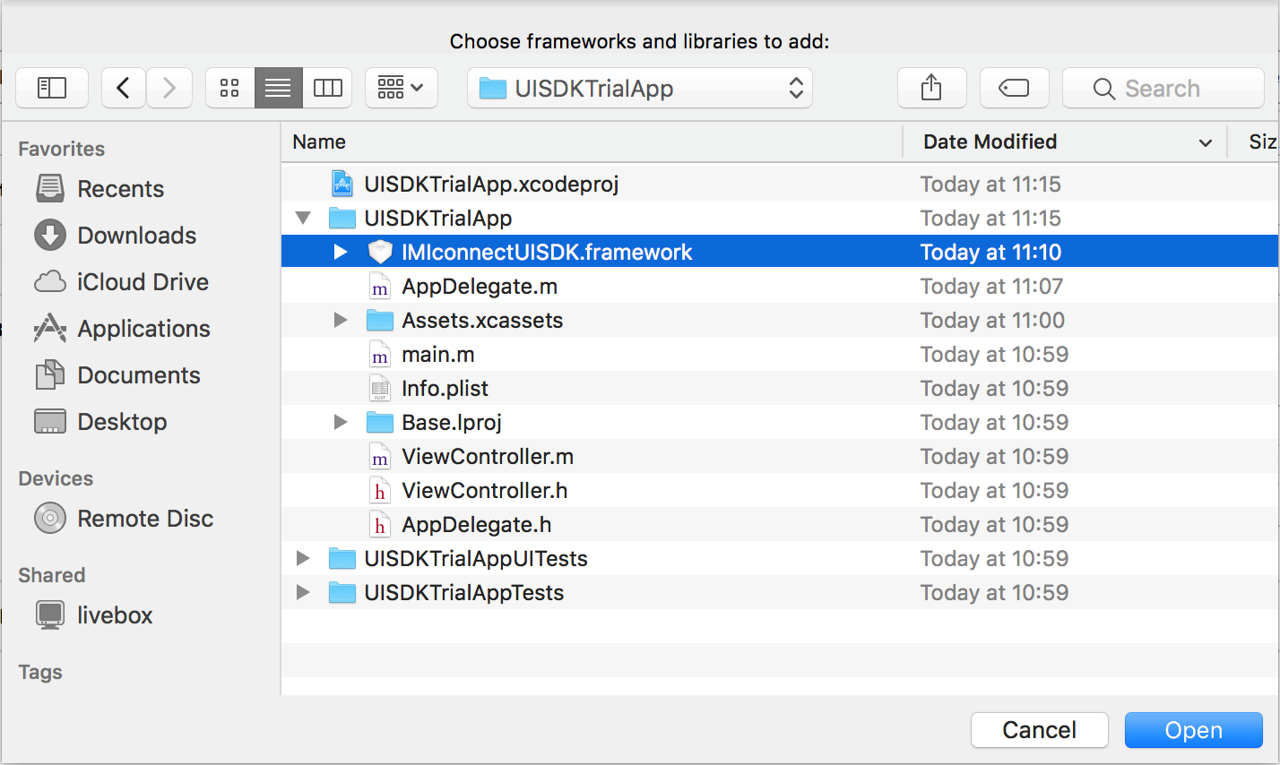Collapse the UISDKTrialApp folder
The height and width of the screenshot is (765, 1280).
pyautogui.click(x=303, y=218)
